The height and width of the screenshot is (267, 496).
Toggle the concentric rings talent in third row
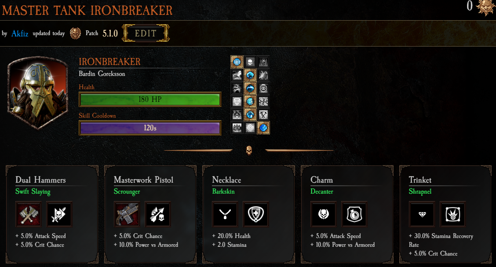coord(263,88)
